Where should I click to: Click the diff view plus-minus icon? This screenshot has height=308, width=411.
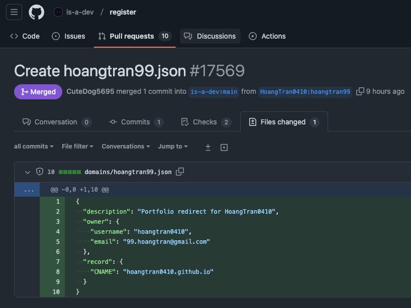click(x=208, y=147)
